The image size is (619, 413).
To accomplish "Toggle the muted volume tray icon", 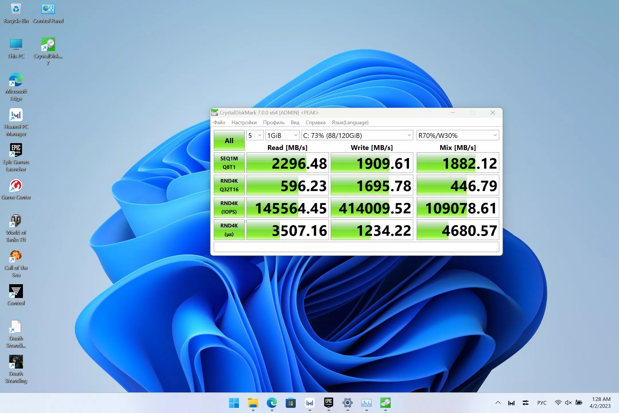I will click(568, 403).
